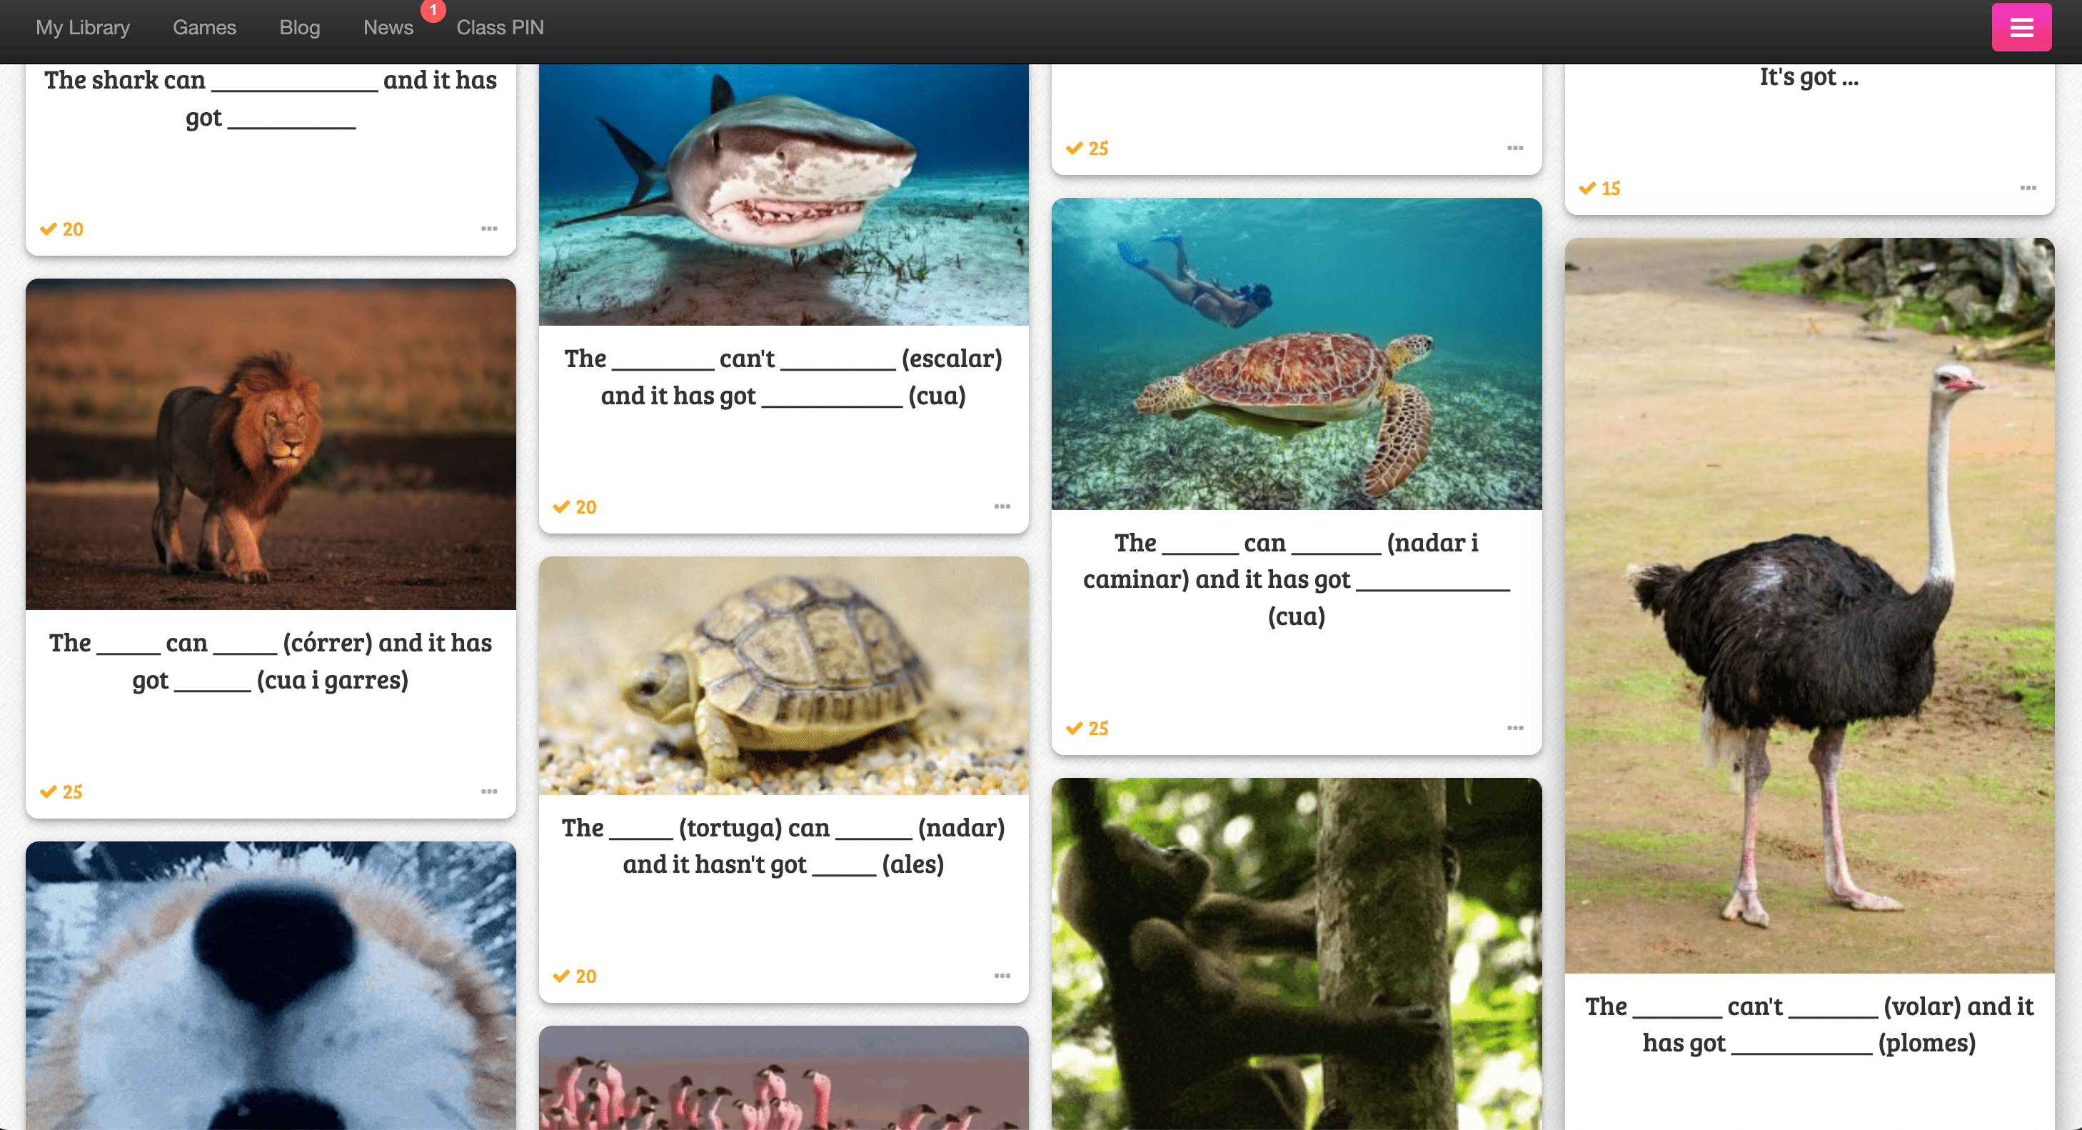Click the 15 points checkmark on "It's got ..." card

tap(1599, 189)
